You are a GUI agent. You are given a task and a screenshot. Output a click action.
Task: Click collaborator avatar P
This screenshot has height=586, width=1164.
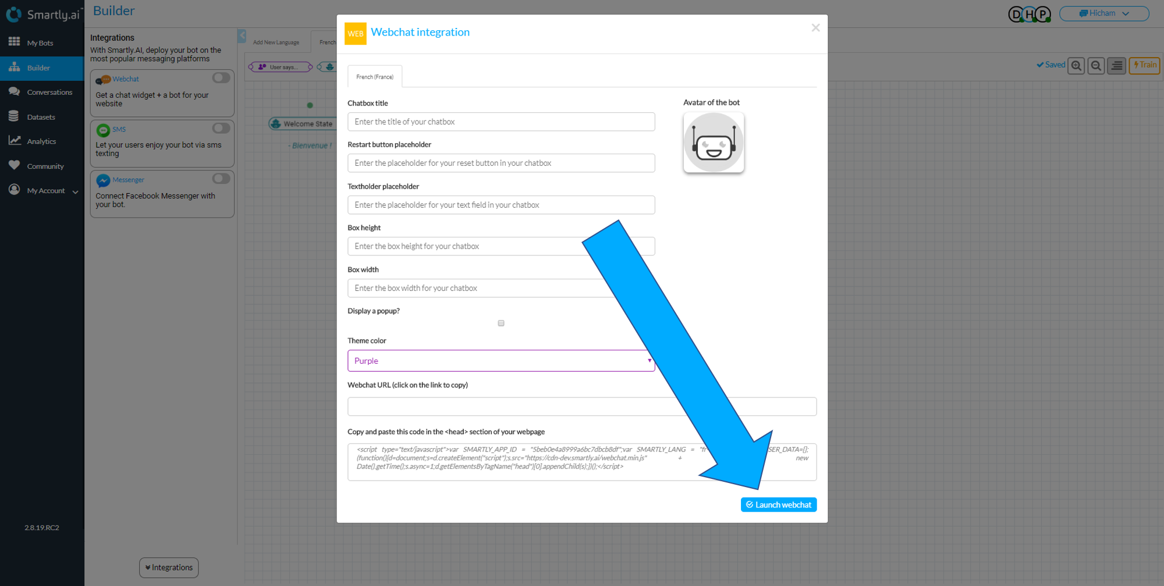[x=1043, y=14]
